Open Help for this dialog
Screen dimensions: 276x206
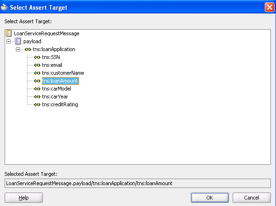point(24,198)
